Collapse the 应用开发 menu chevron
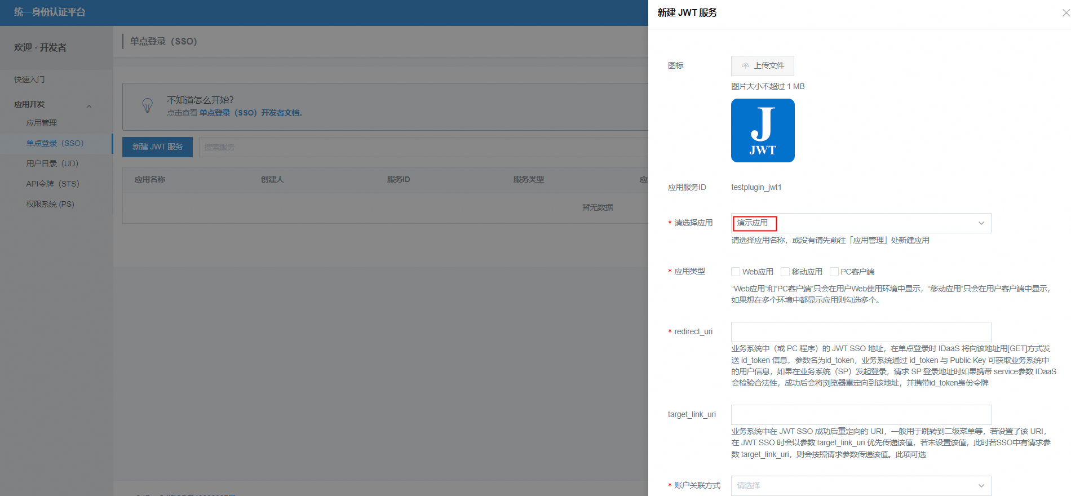This screenshot has width=1071, height=496. click(x=89, y=106)
